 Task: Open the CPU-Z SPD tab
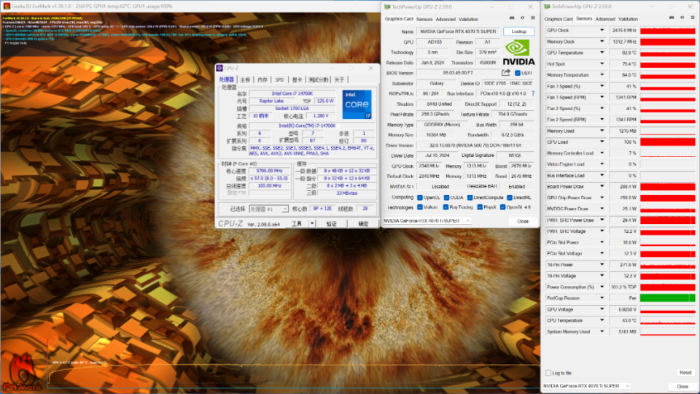click(x=279, y=80)
